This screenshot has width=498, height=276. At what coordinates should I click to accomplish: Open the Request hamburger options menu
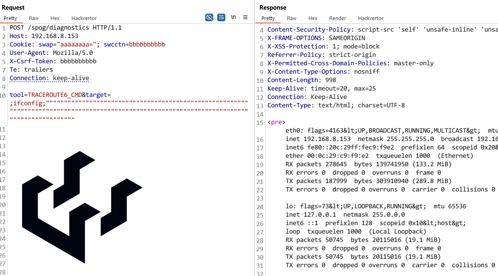coord(245,17)
